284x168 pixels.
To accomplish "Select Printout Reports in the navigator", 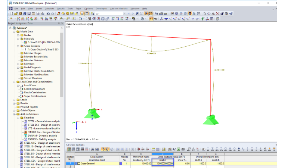I will tap(29, 107).
